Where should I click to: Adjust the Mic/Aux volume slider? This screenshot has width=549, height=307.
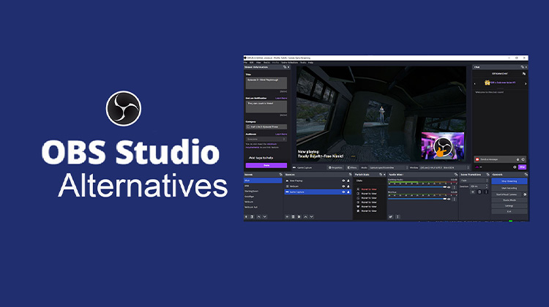(417, 199)
